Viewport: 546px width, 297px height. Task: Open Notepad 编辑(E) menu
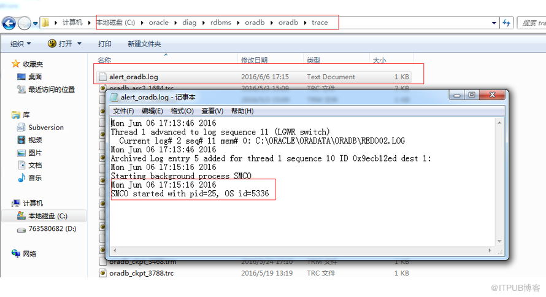152,111
